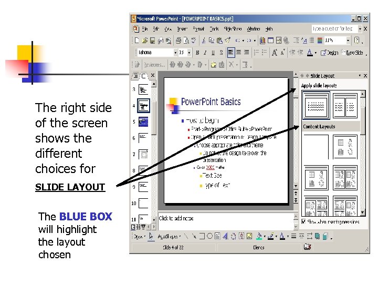Open the Slide Show menu
The width and height of the screenshot is (378, 284).
click(x=233, y=29)
